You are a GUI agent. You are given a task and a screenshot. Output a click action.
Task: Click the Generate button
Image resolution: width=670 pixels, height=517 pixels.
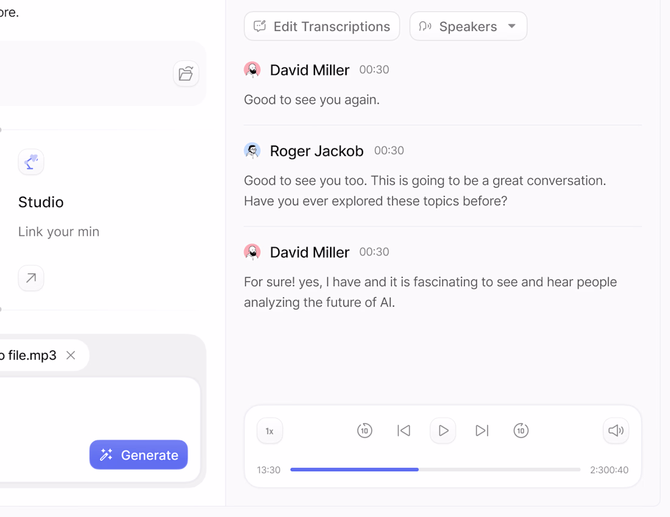(138, 455)
